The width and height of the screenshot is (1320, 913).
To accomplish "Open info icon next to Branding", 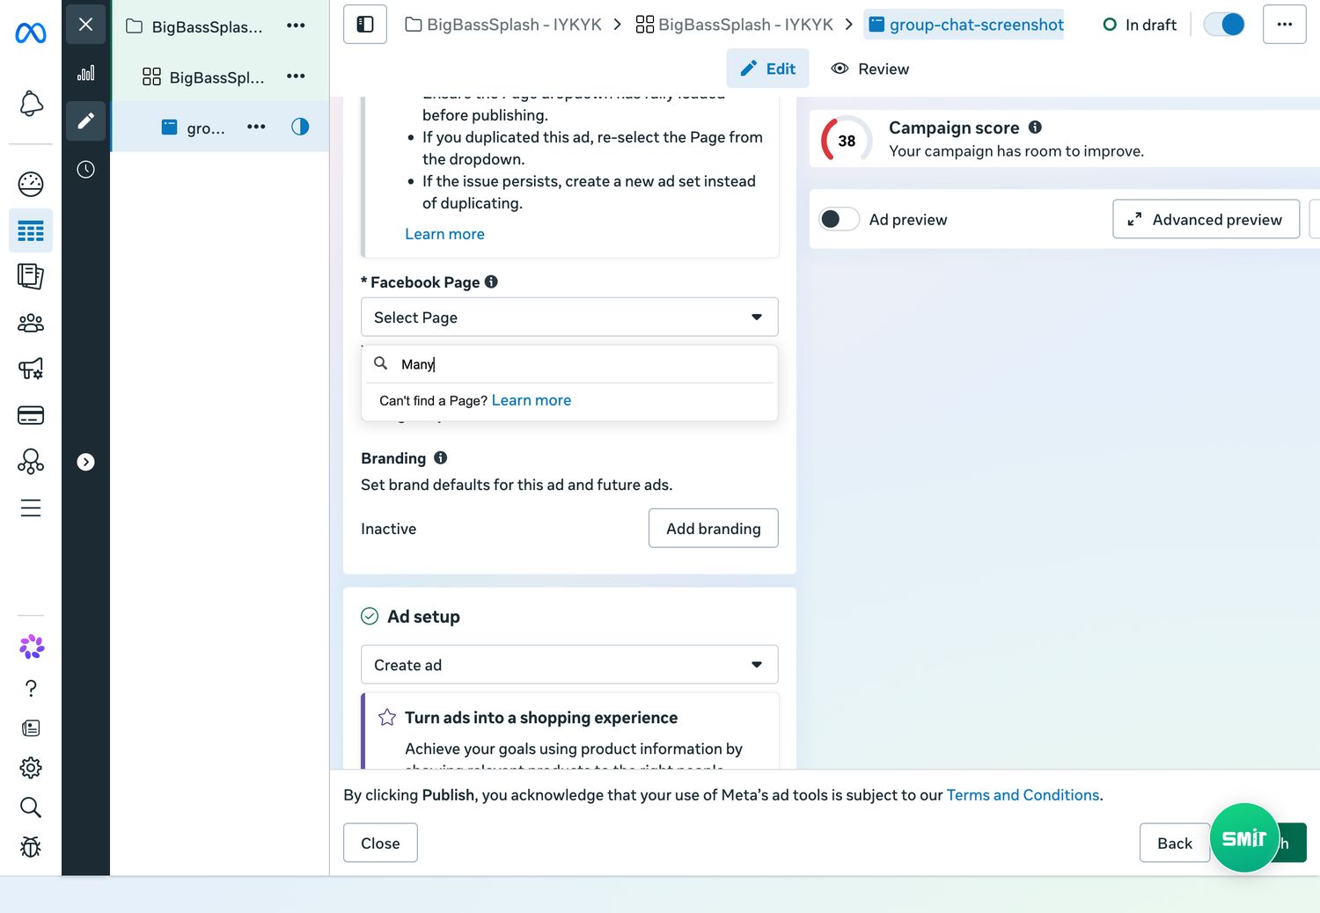I will [441, 457].
